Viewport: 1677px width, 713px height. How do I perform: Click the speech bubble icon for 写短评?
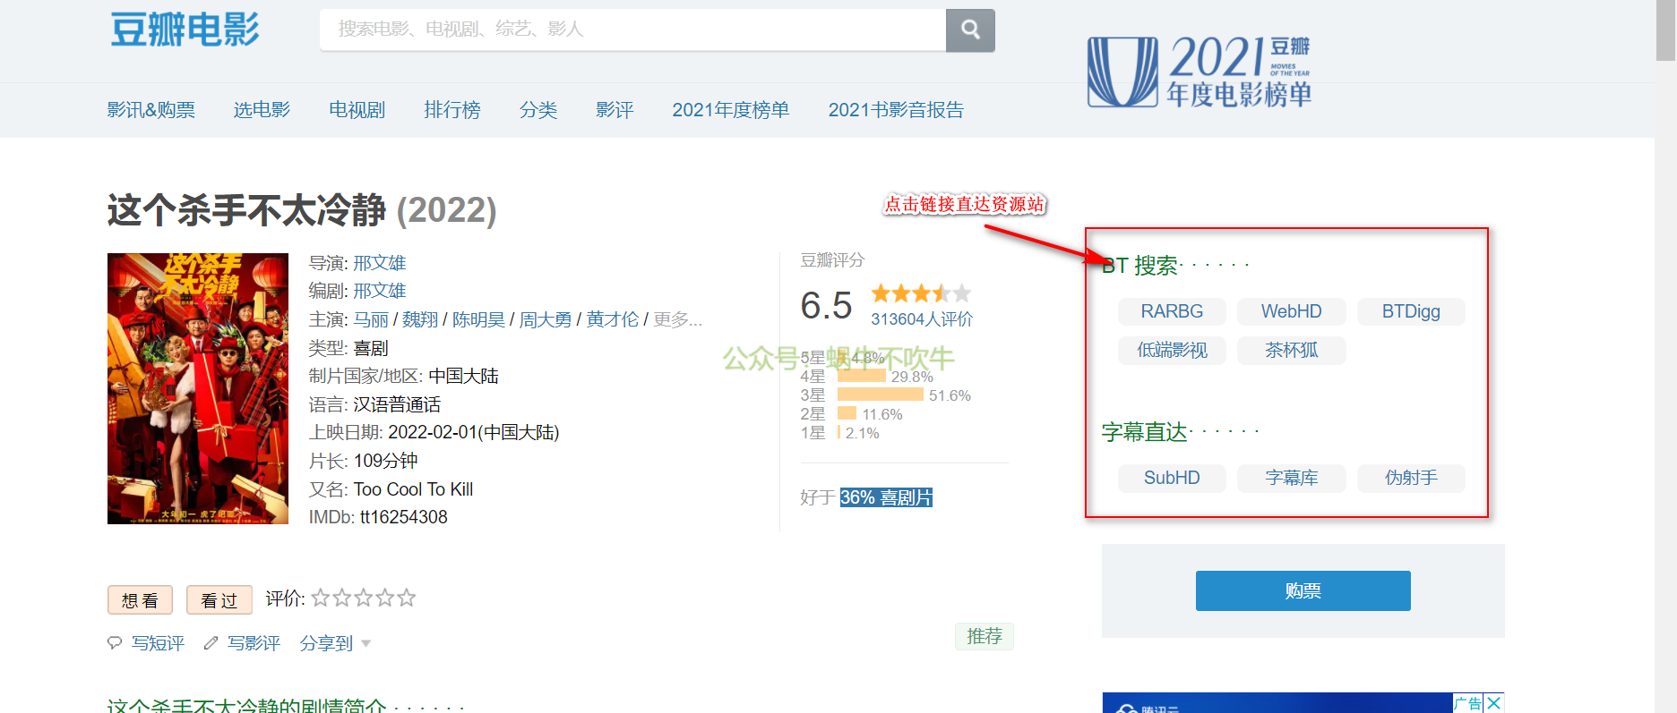(115, 643)
